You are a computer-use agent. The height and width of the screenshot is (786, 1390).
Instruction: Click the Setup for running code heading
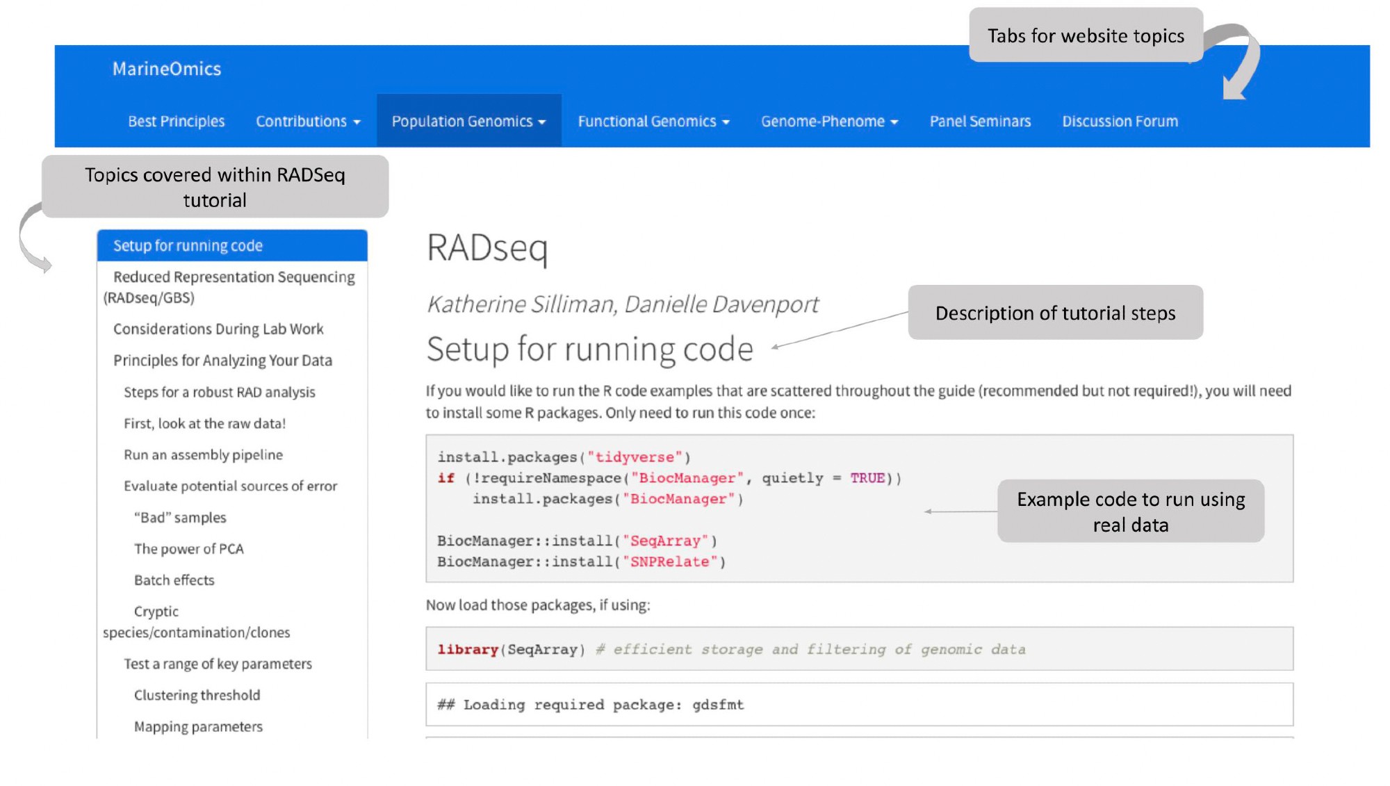[589, 350]
